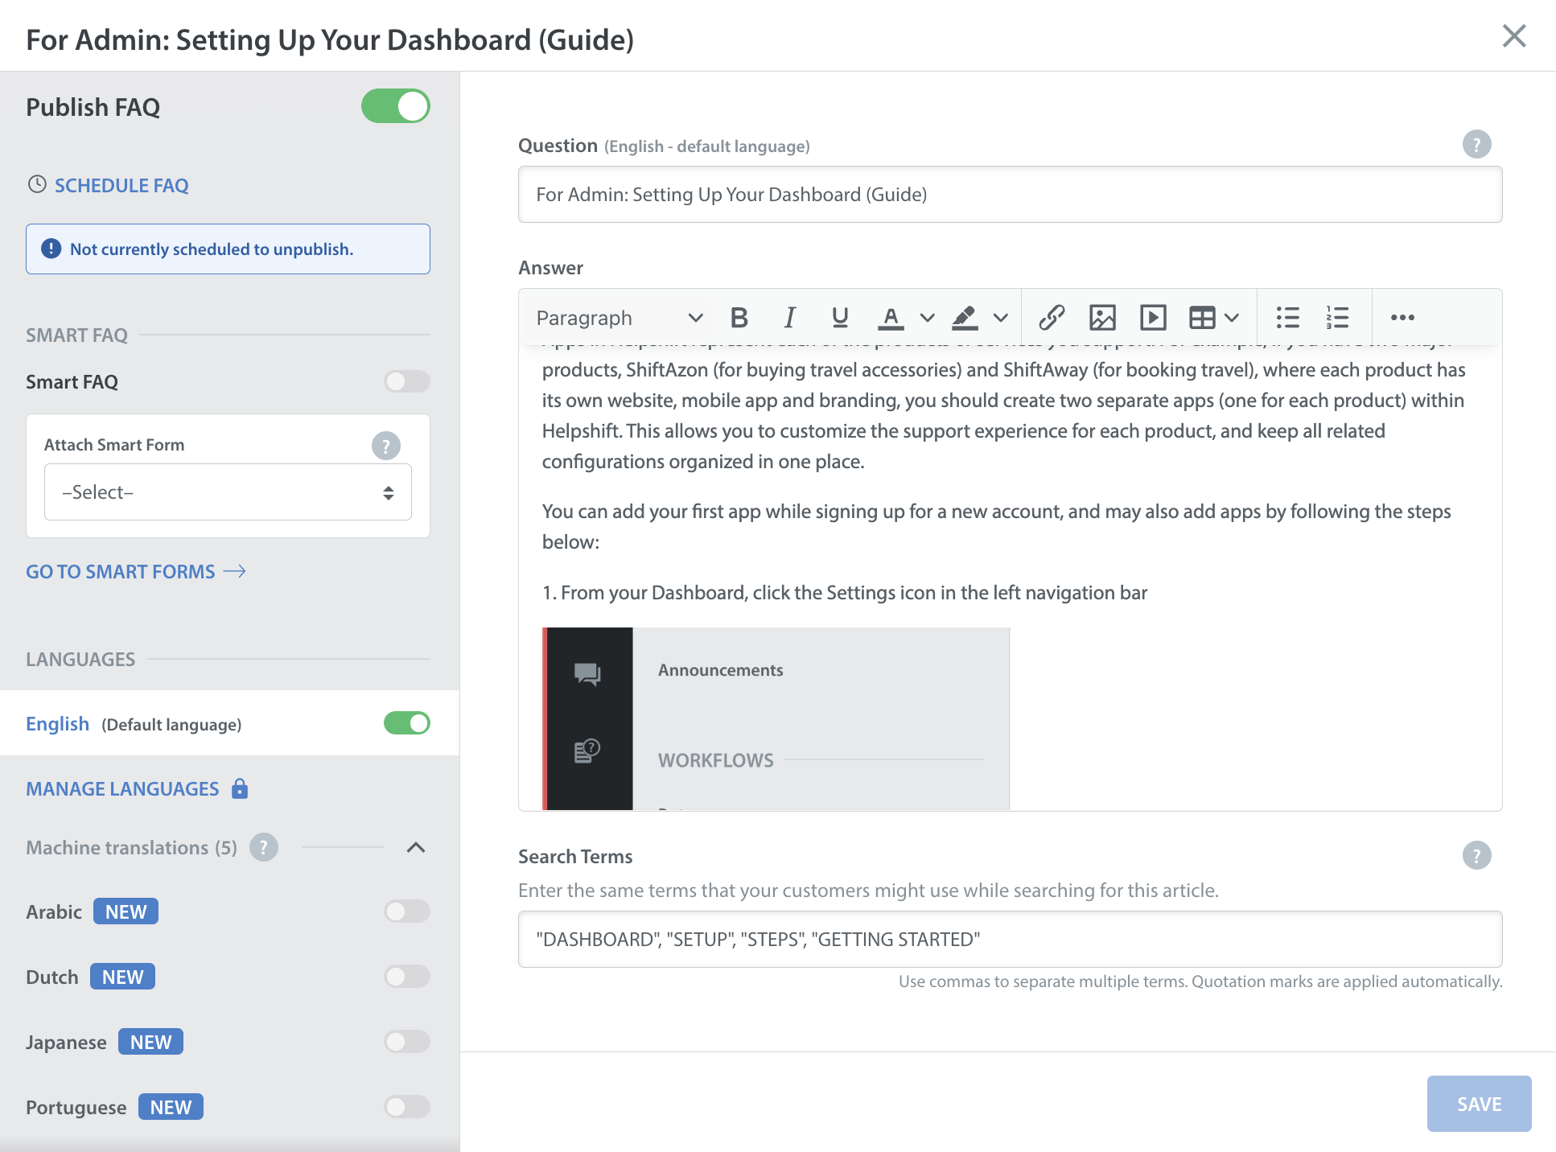
Task: Insert an image into the answer
Action: [1102, 318]
